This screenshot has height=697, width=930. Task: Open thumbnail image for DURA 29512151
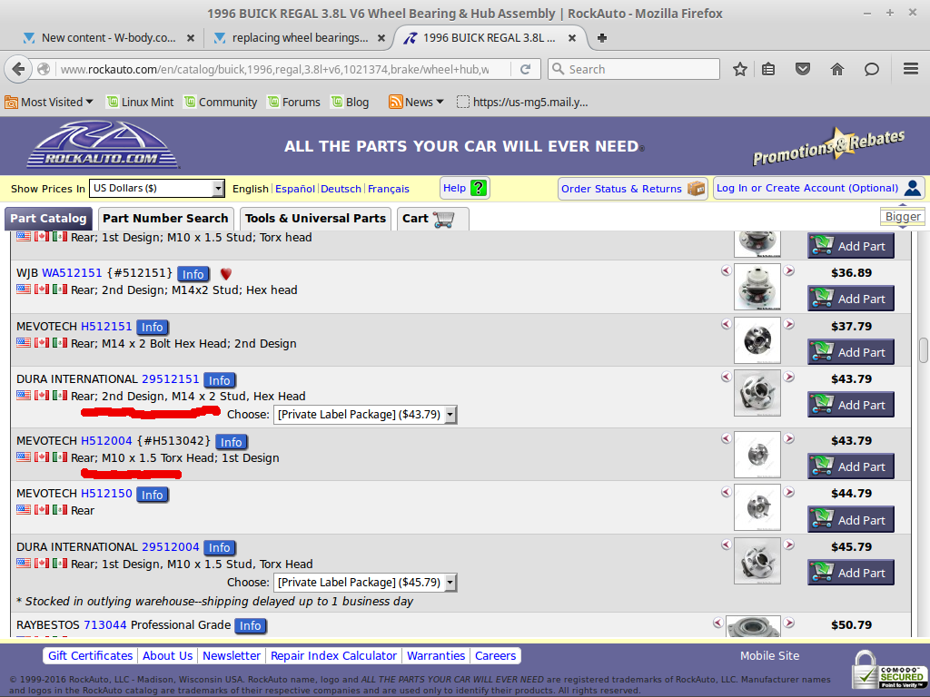757,393
